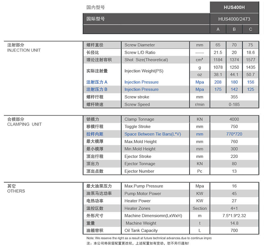Click the tie bar value 770*720
The width and height of the screenshot is (264, 247).
tap(234, 134)
